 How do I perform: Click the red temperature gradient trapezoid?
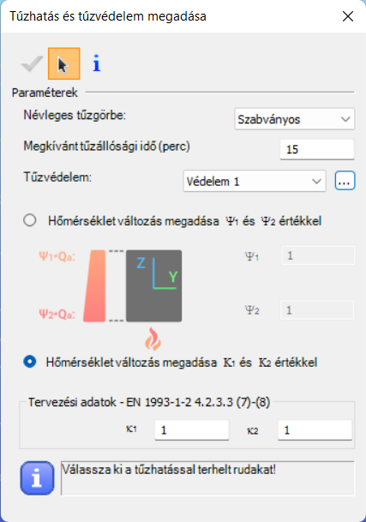point(94,286)
